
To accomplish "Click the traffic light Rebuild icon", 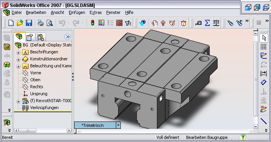I will click(x=93, y=23).
